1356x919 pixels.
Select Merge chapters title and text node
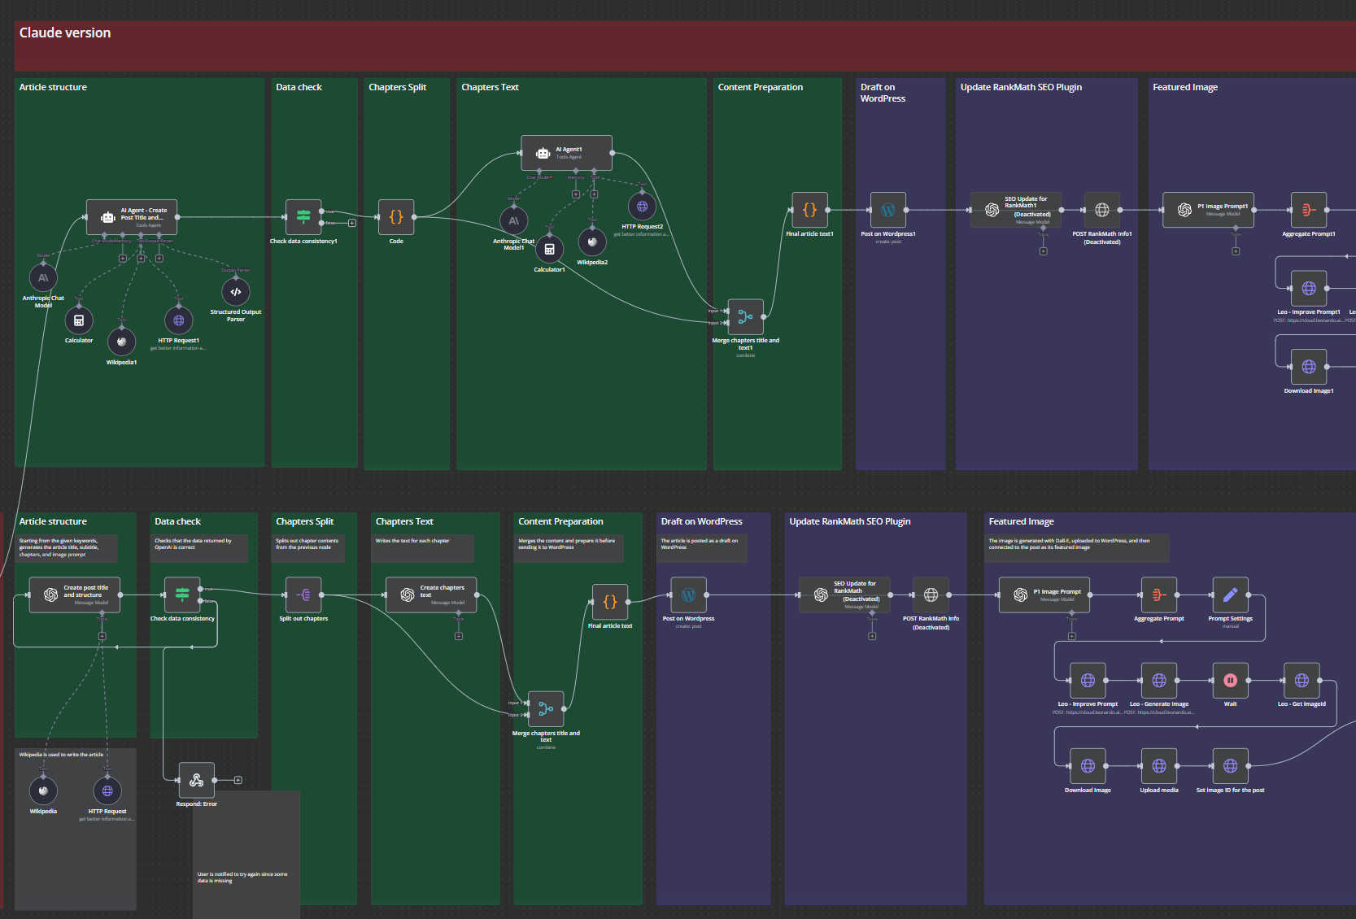pyautogui.click(x=546, y=709)
